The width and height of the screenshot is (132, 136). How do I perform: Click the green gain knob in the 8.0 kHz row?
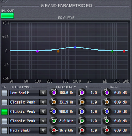click(x=107, y=121)
